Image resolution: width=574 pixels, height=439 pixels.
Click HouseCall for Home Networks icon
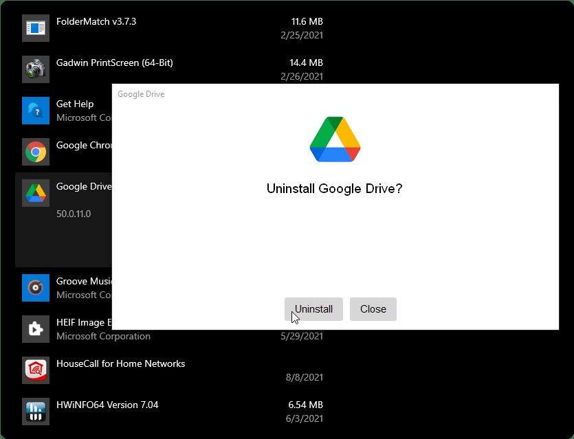click(x=36, y=370)
